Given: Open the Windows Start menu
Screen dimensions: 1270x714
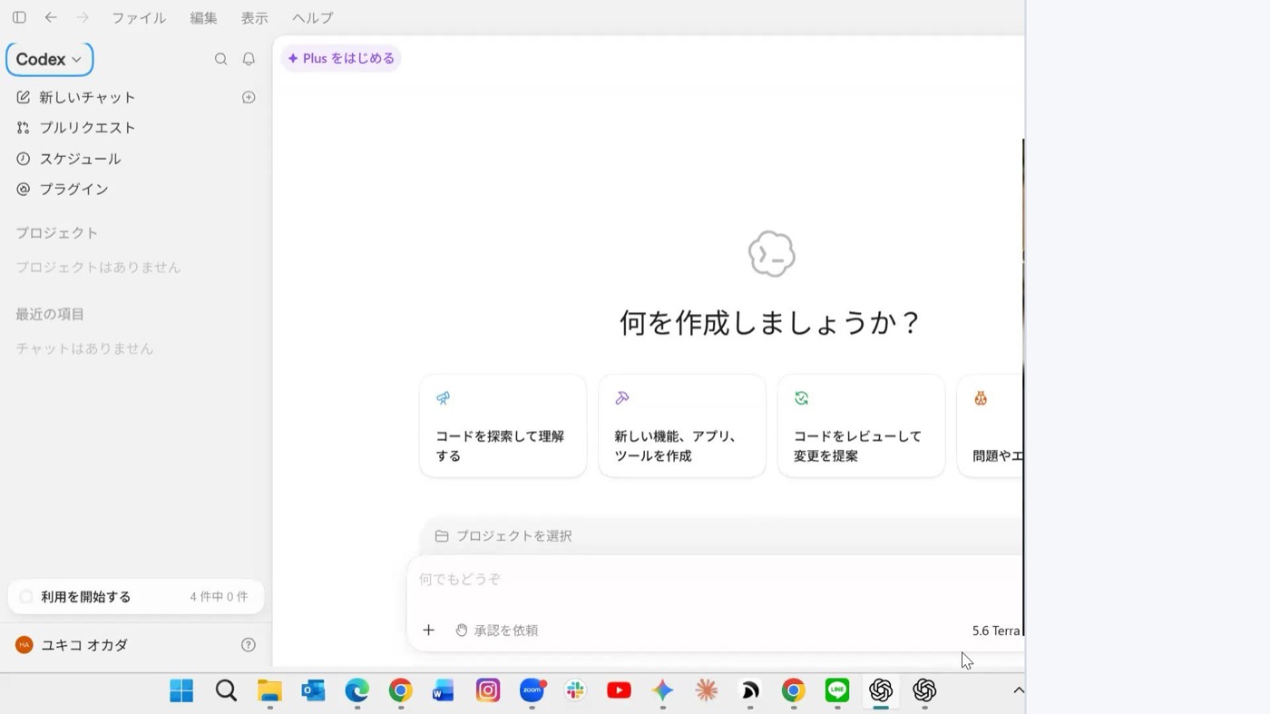Looking at the screenshot, I should [x=181, y=691].
